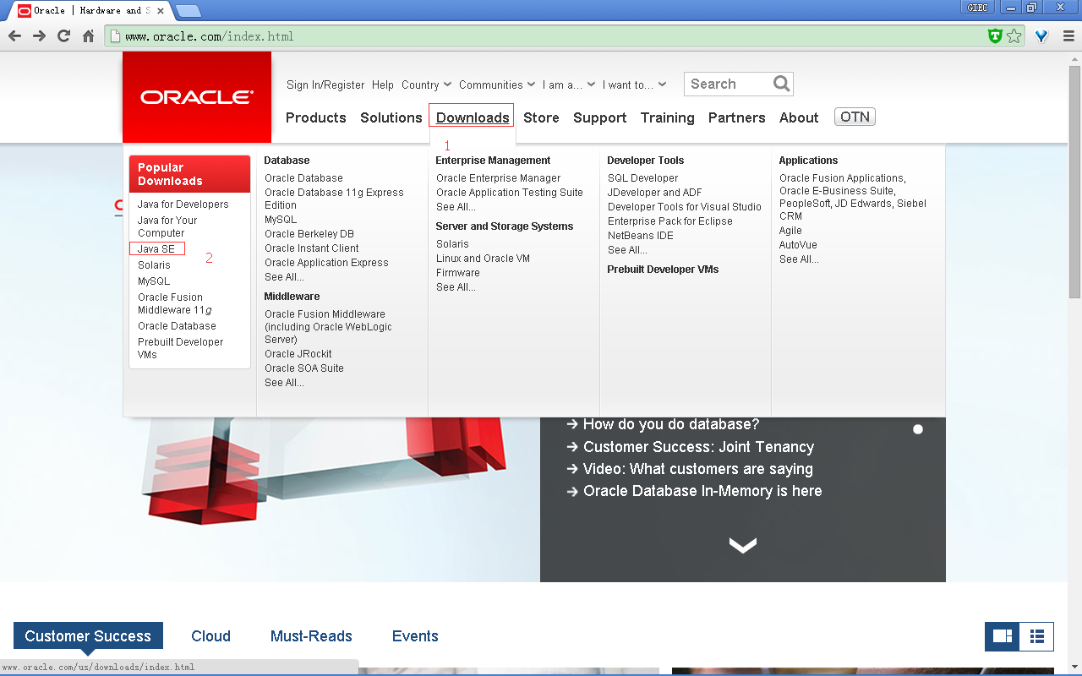The height and width of the screenshot is (676, 1082).
Task: Open Oracle Application Testing Suite link
Action: coord(510,193)
